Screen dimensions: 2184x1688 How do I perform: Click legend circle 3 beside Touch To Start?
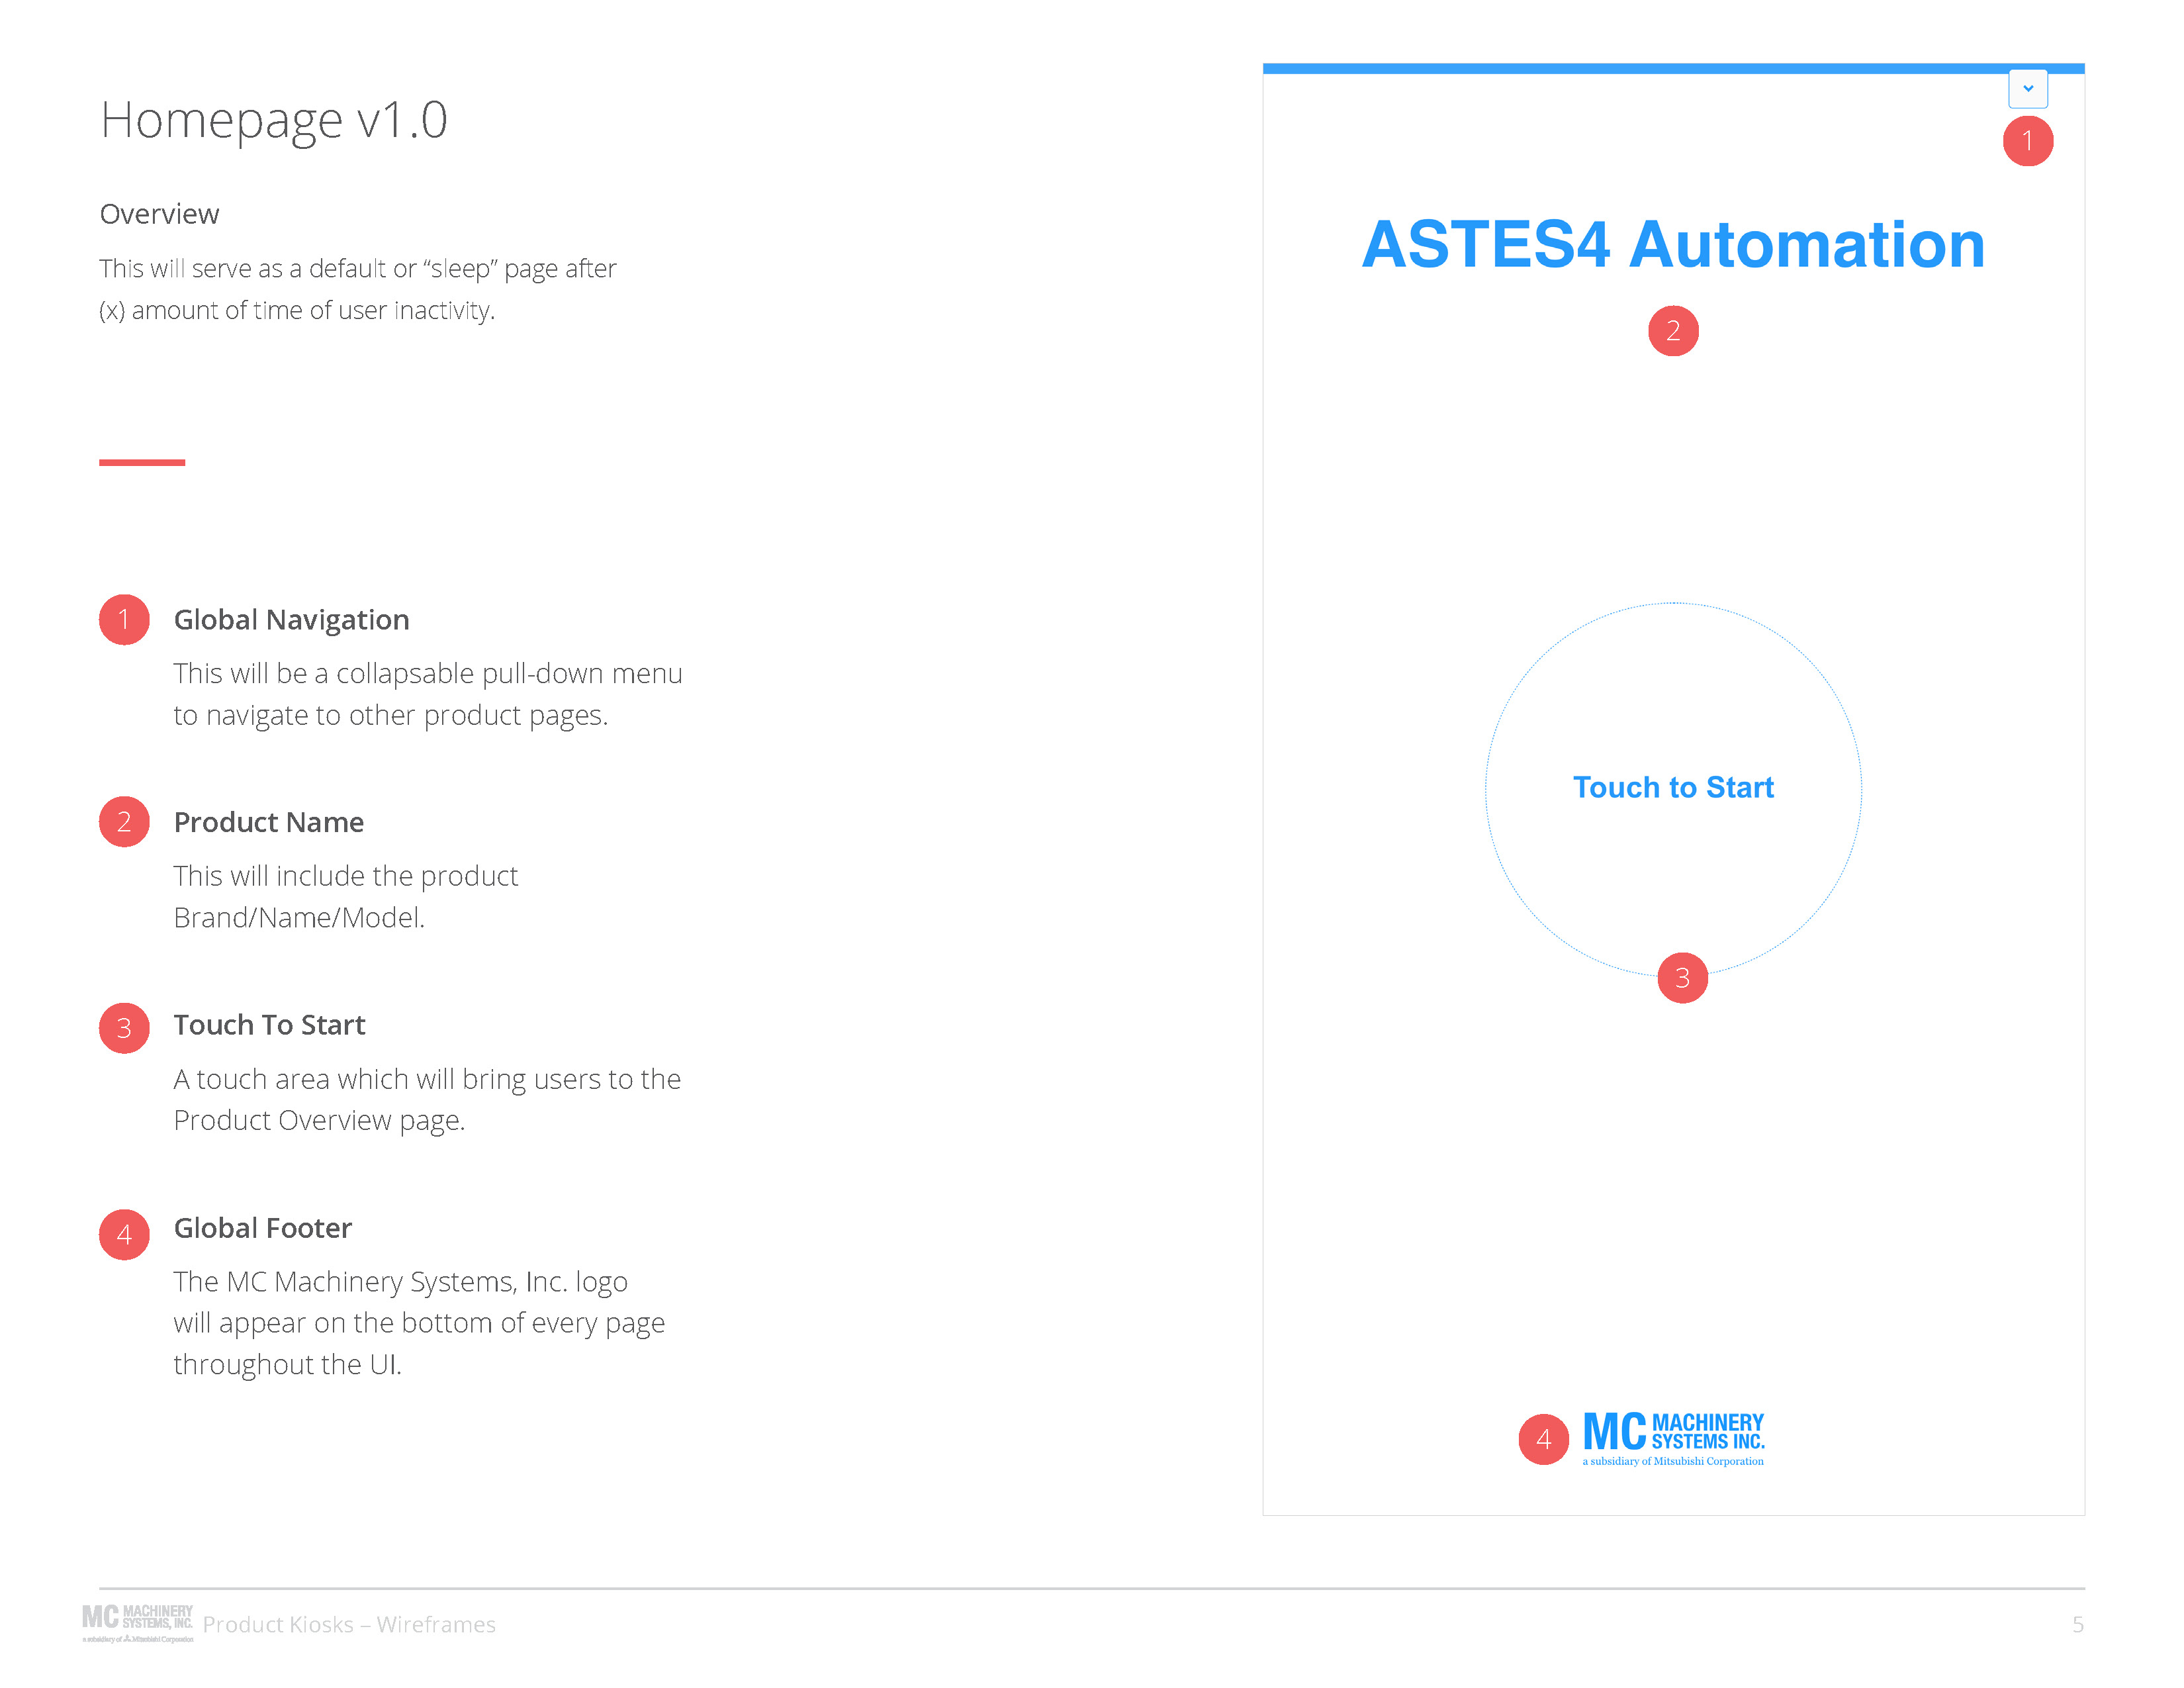tap(124, 1028)
